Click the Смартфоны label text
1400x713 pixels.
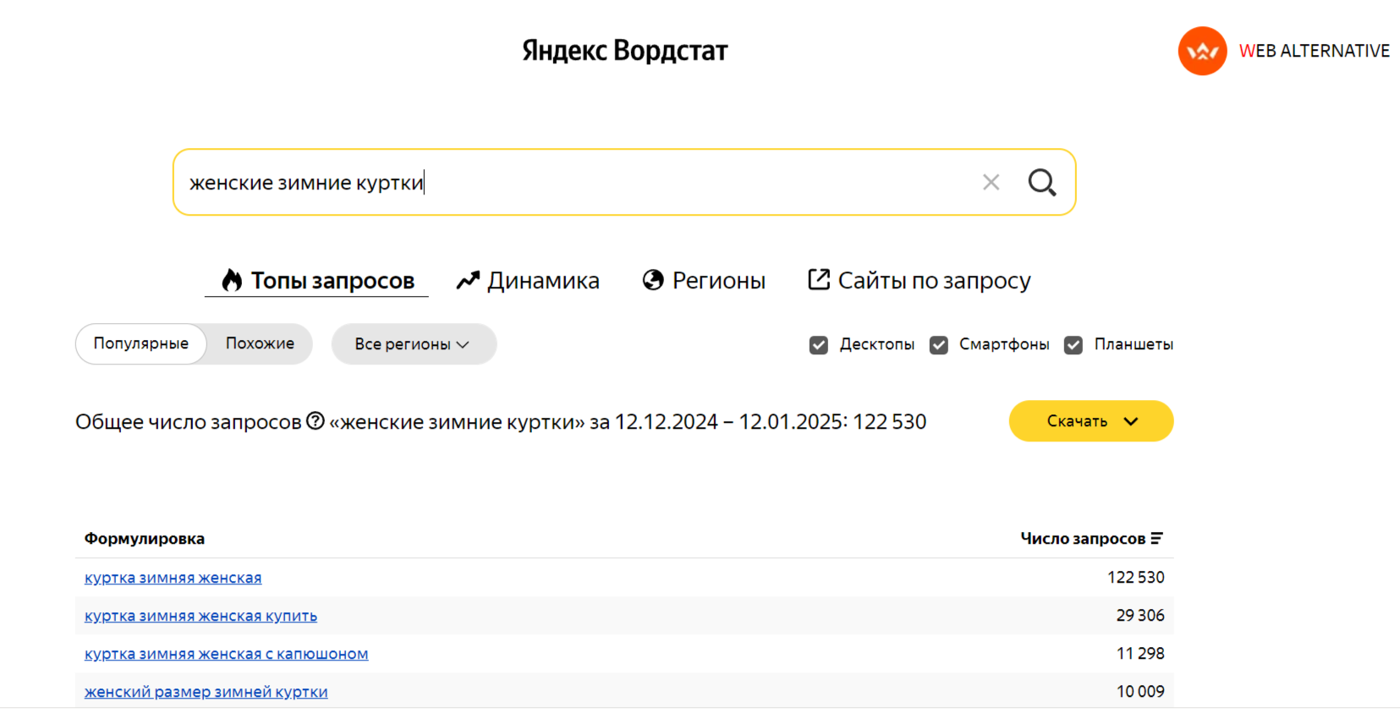[x=1004, y=344]
